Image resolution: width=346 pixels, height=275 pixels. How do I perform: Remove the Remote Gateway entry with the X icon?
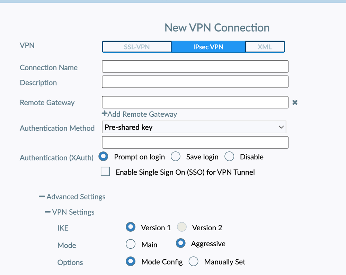click(x=295, y=103)
